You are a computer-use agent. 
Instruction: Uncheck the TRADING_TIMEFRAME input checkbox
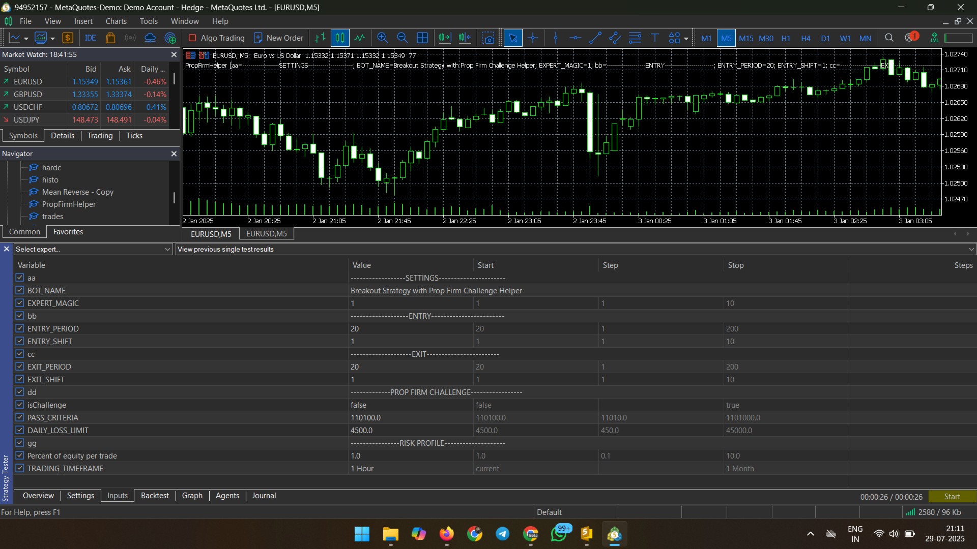(20, 468)
